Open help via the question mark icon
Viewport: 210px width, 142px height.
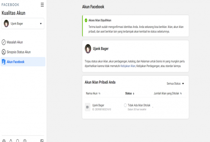(25, 141)
